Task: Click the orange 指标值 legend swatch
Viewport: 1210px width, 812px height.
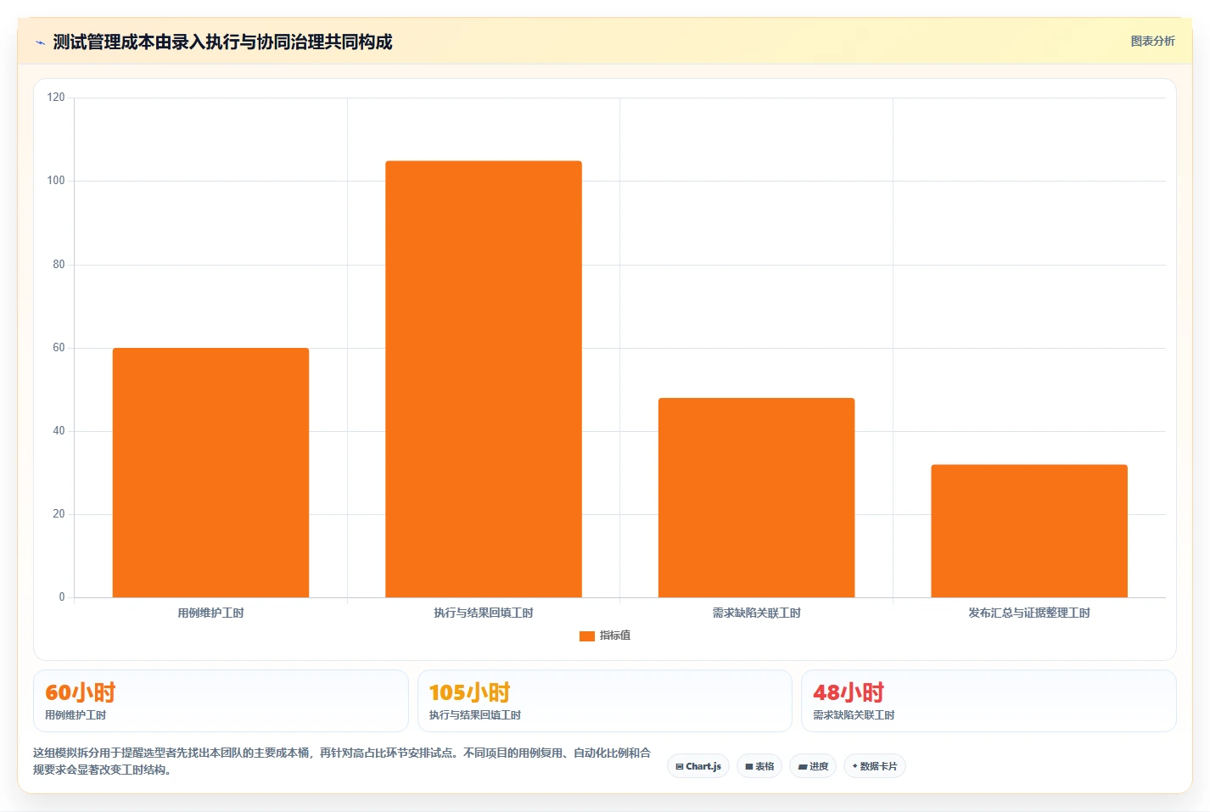Action: (x=586, y=636)
